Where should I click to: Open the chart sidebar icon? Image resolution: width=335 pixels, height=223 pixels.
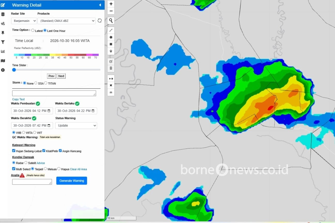(3, 51)
